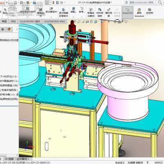This screenshot has width=164, height=164.
Task: Open the Options settings icon
Action: [x=61, y=2]
